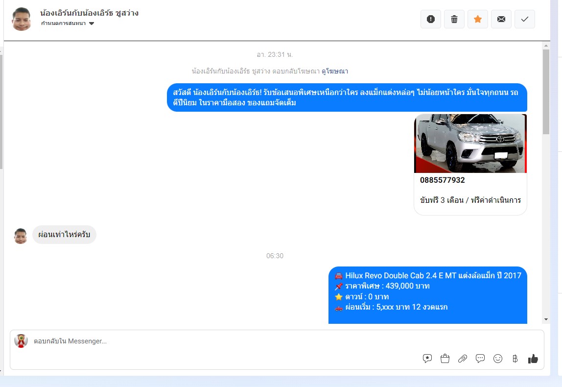Attach a file with paperclip icon
This screenshot has height=387, width=562.
pyautogui.click(x=462, y=359)
